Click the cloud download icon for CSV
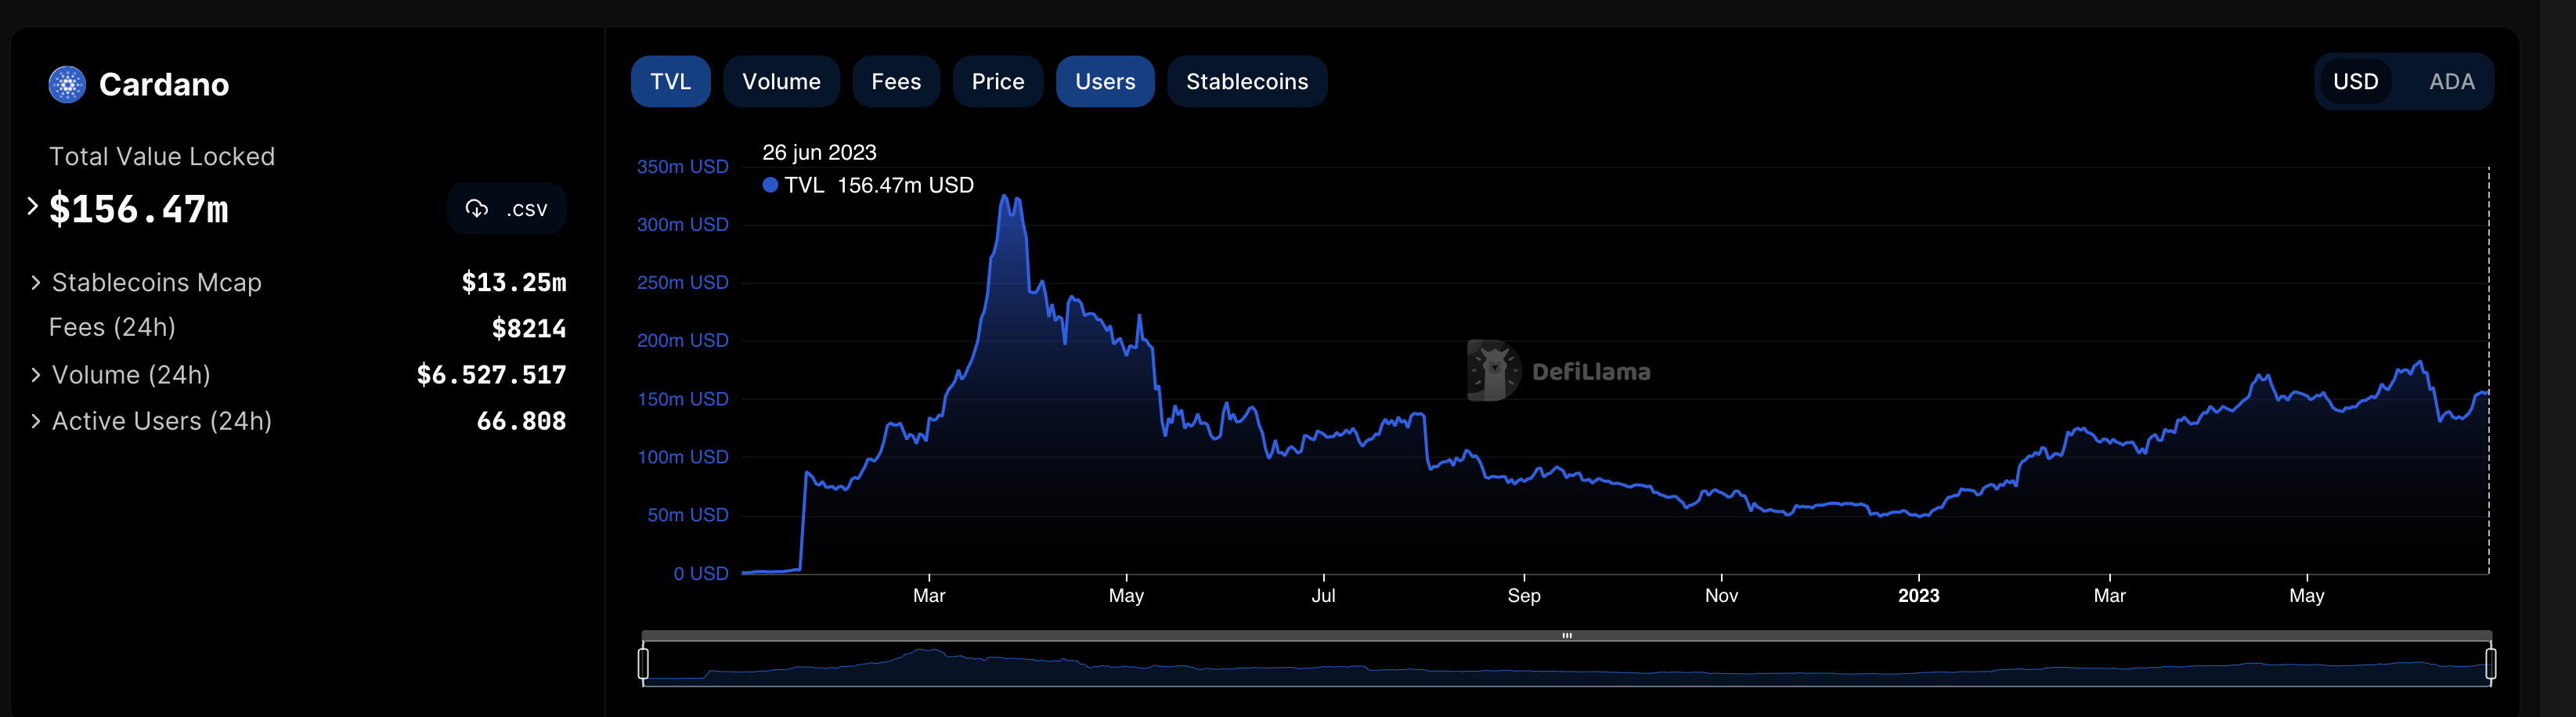 tap(477, 208)
